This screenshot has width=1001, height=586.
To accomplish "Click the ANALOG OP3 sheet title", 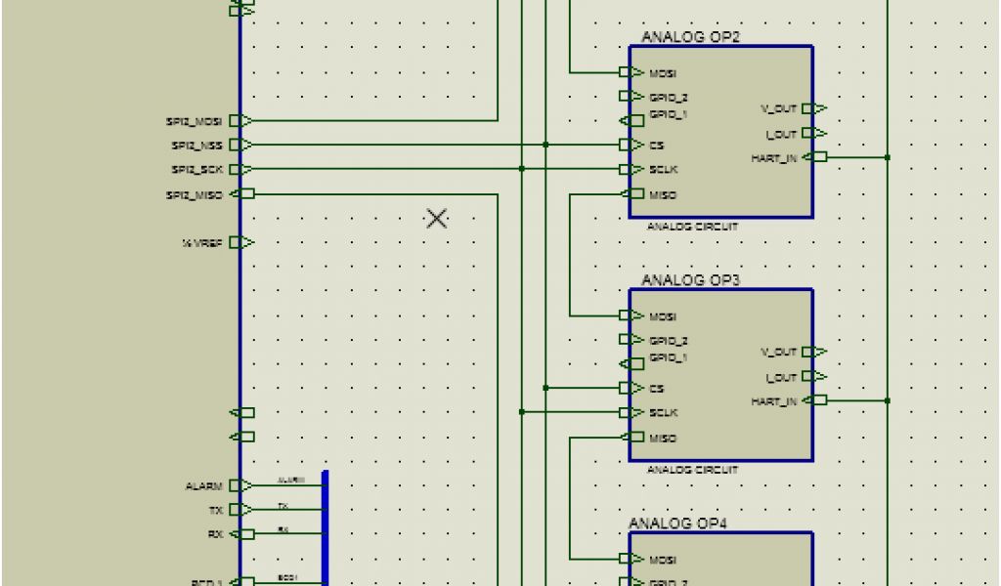I will click(690, 280).
